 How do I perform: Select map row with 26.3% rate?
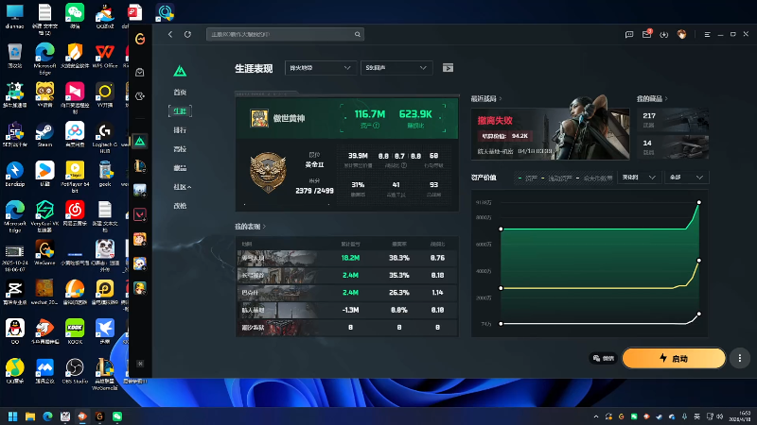[x=346, y=293]
